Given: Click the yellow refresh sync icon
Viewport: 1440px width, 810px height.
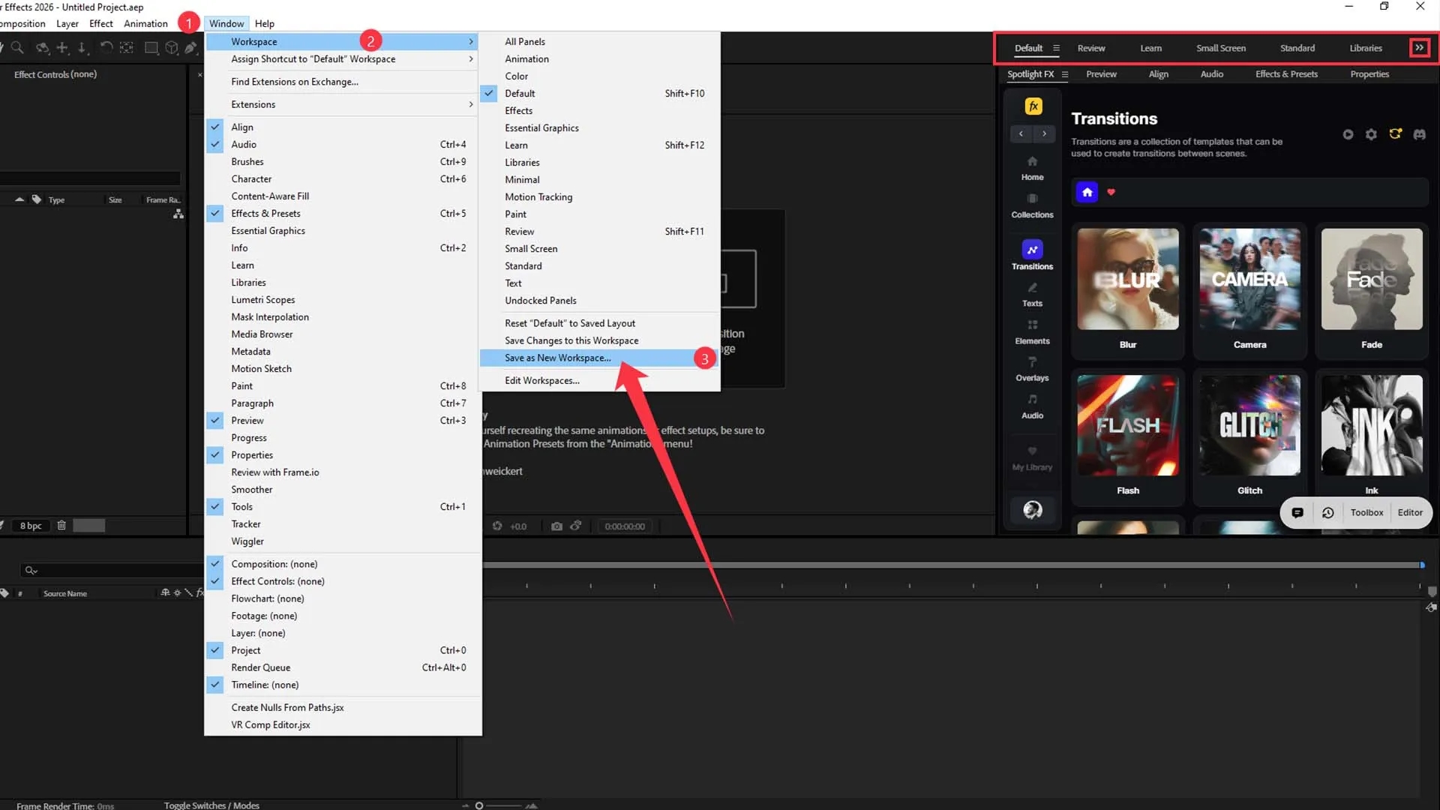Looking at the screenshot, I should (1395, 134).
